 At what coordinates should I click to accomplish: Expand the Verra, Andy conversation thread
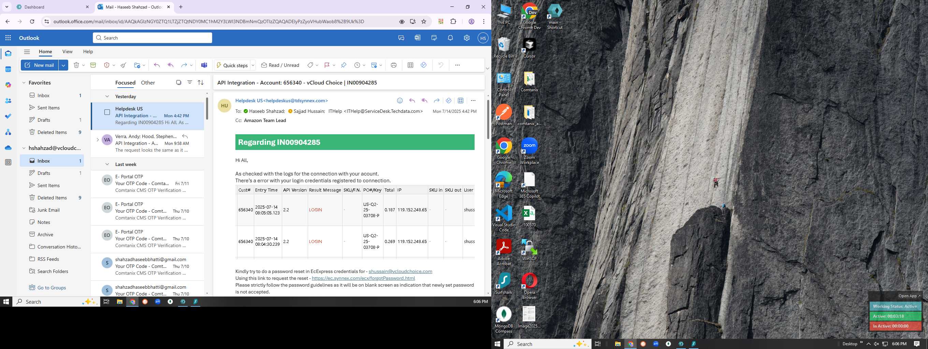[97, 140]
